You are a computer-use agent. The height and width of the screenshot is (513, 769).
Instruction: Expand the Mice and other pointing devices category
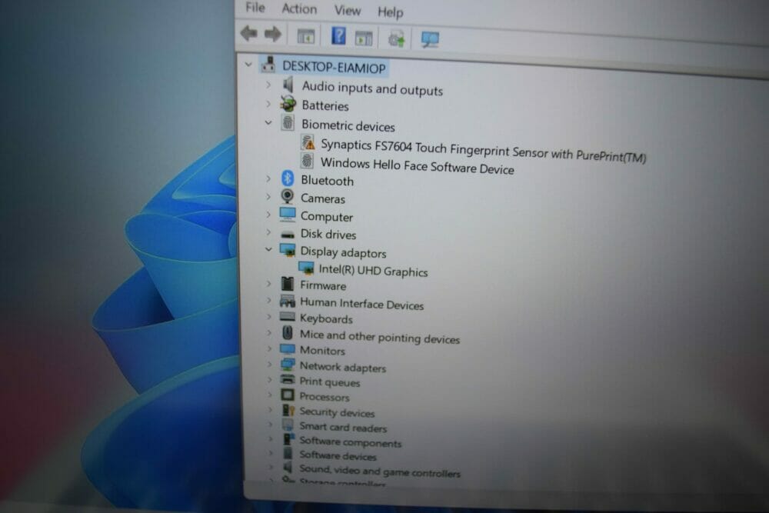coord(268,333)
